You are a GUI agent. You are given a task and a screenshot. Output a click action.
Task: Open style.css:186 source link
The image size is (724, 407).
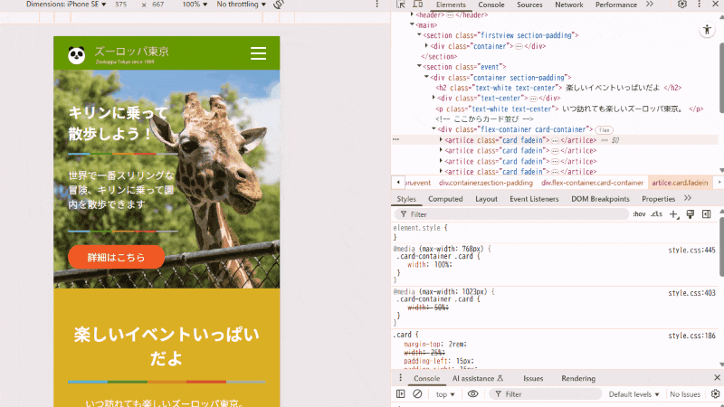click(691, 336)
